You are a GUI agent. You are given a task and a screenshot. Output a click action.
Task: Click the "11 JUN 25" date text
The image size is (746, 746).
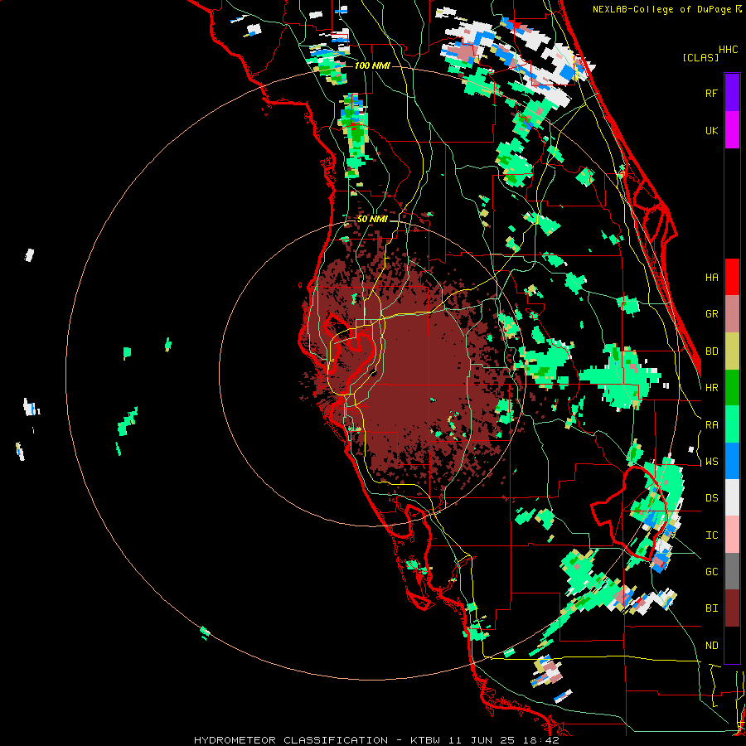coord(482,740)
